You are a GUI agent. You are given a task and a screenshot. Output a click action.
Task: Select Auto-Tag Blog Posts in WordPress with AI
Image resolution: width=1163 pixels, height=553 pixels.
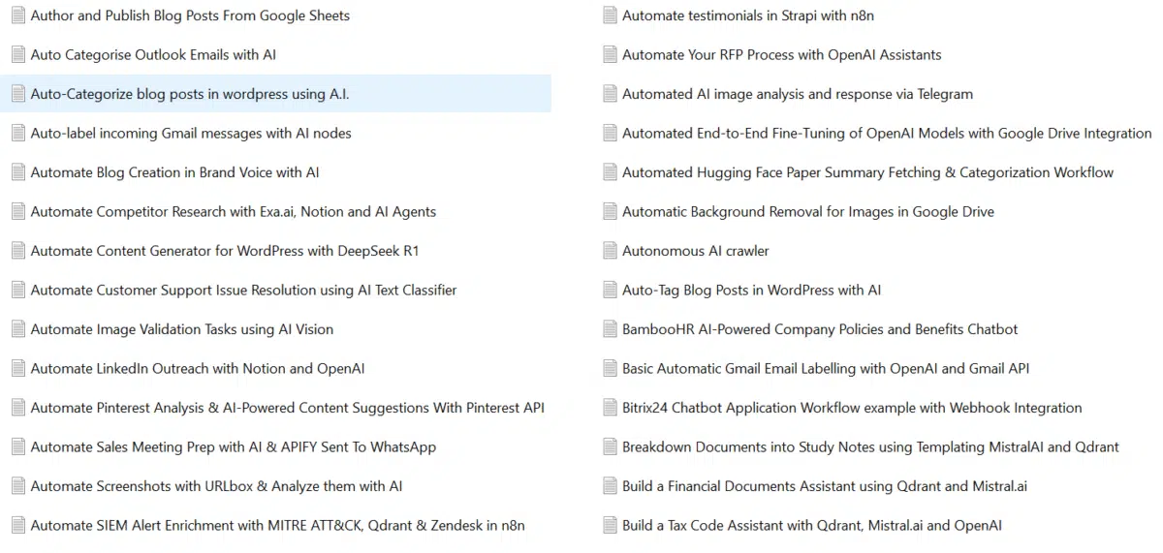pos(751,291)
